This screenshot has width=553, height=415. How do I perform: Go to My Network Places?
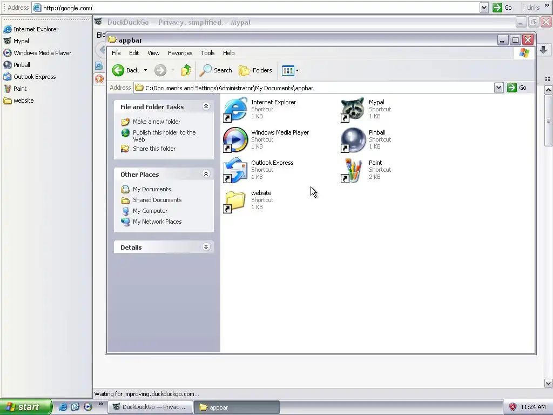pyautogui.click(x=157, y=222)
